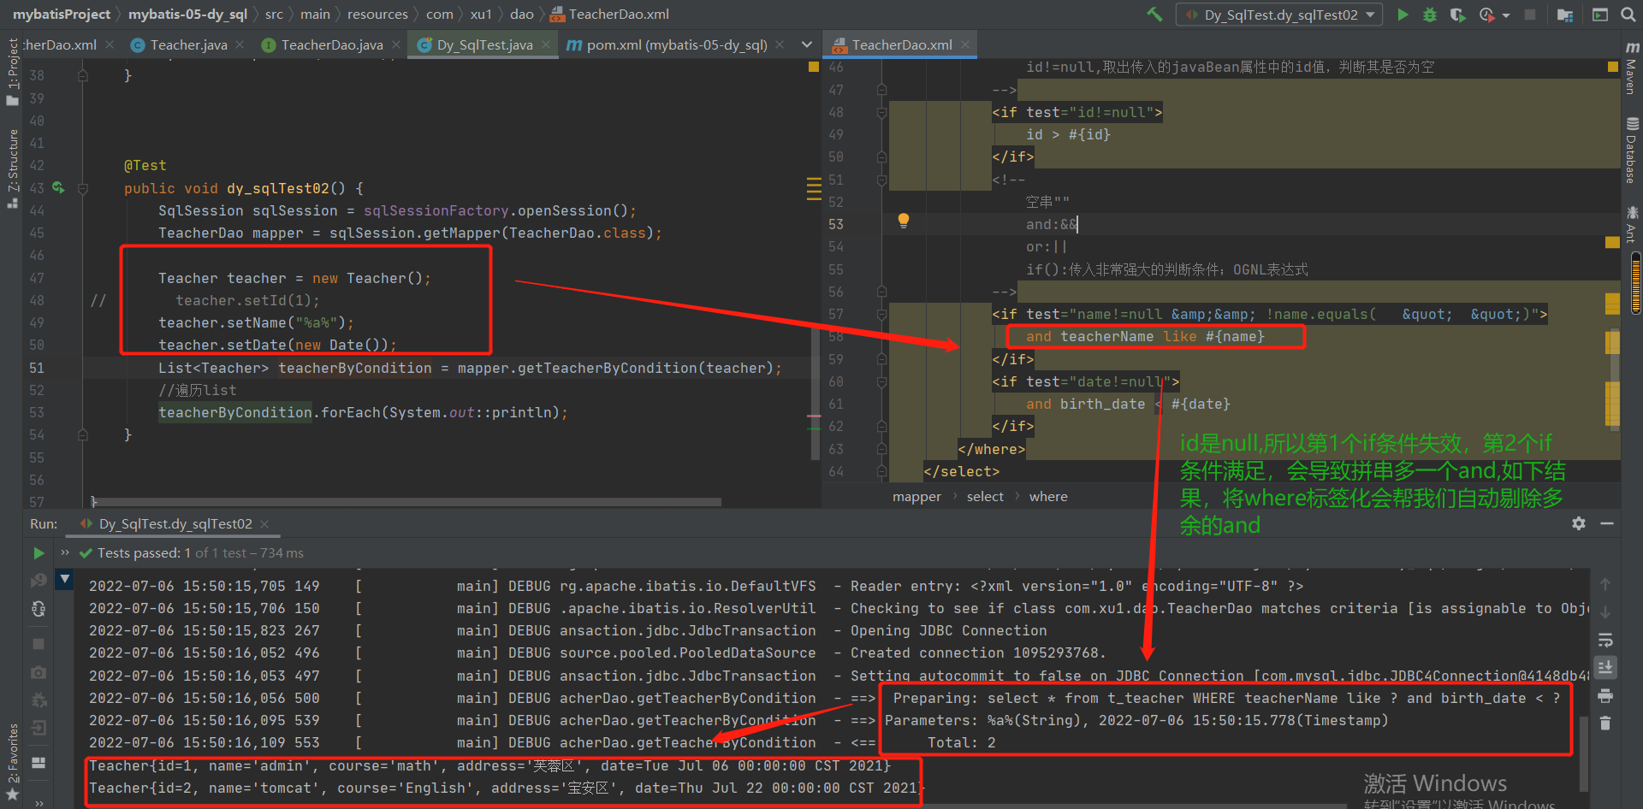Image resolution: width=1643 pixels, height=809 pixels.
Task: Click up the stack trace arrow
Action: pos(1605,585)
